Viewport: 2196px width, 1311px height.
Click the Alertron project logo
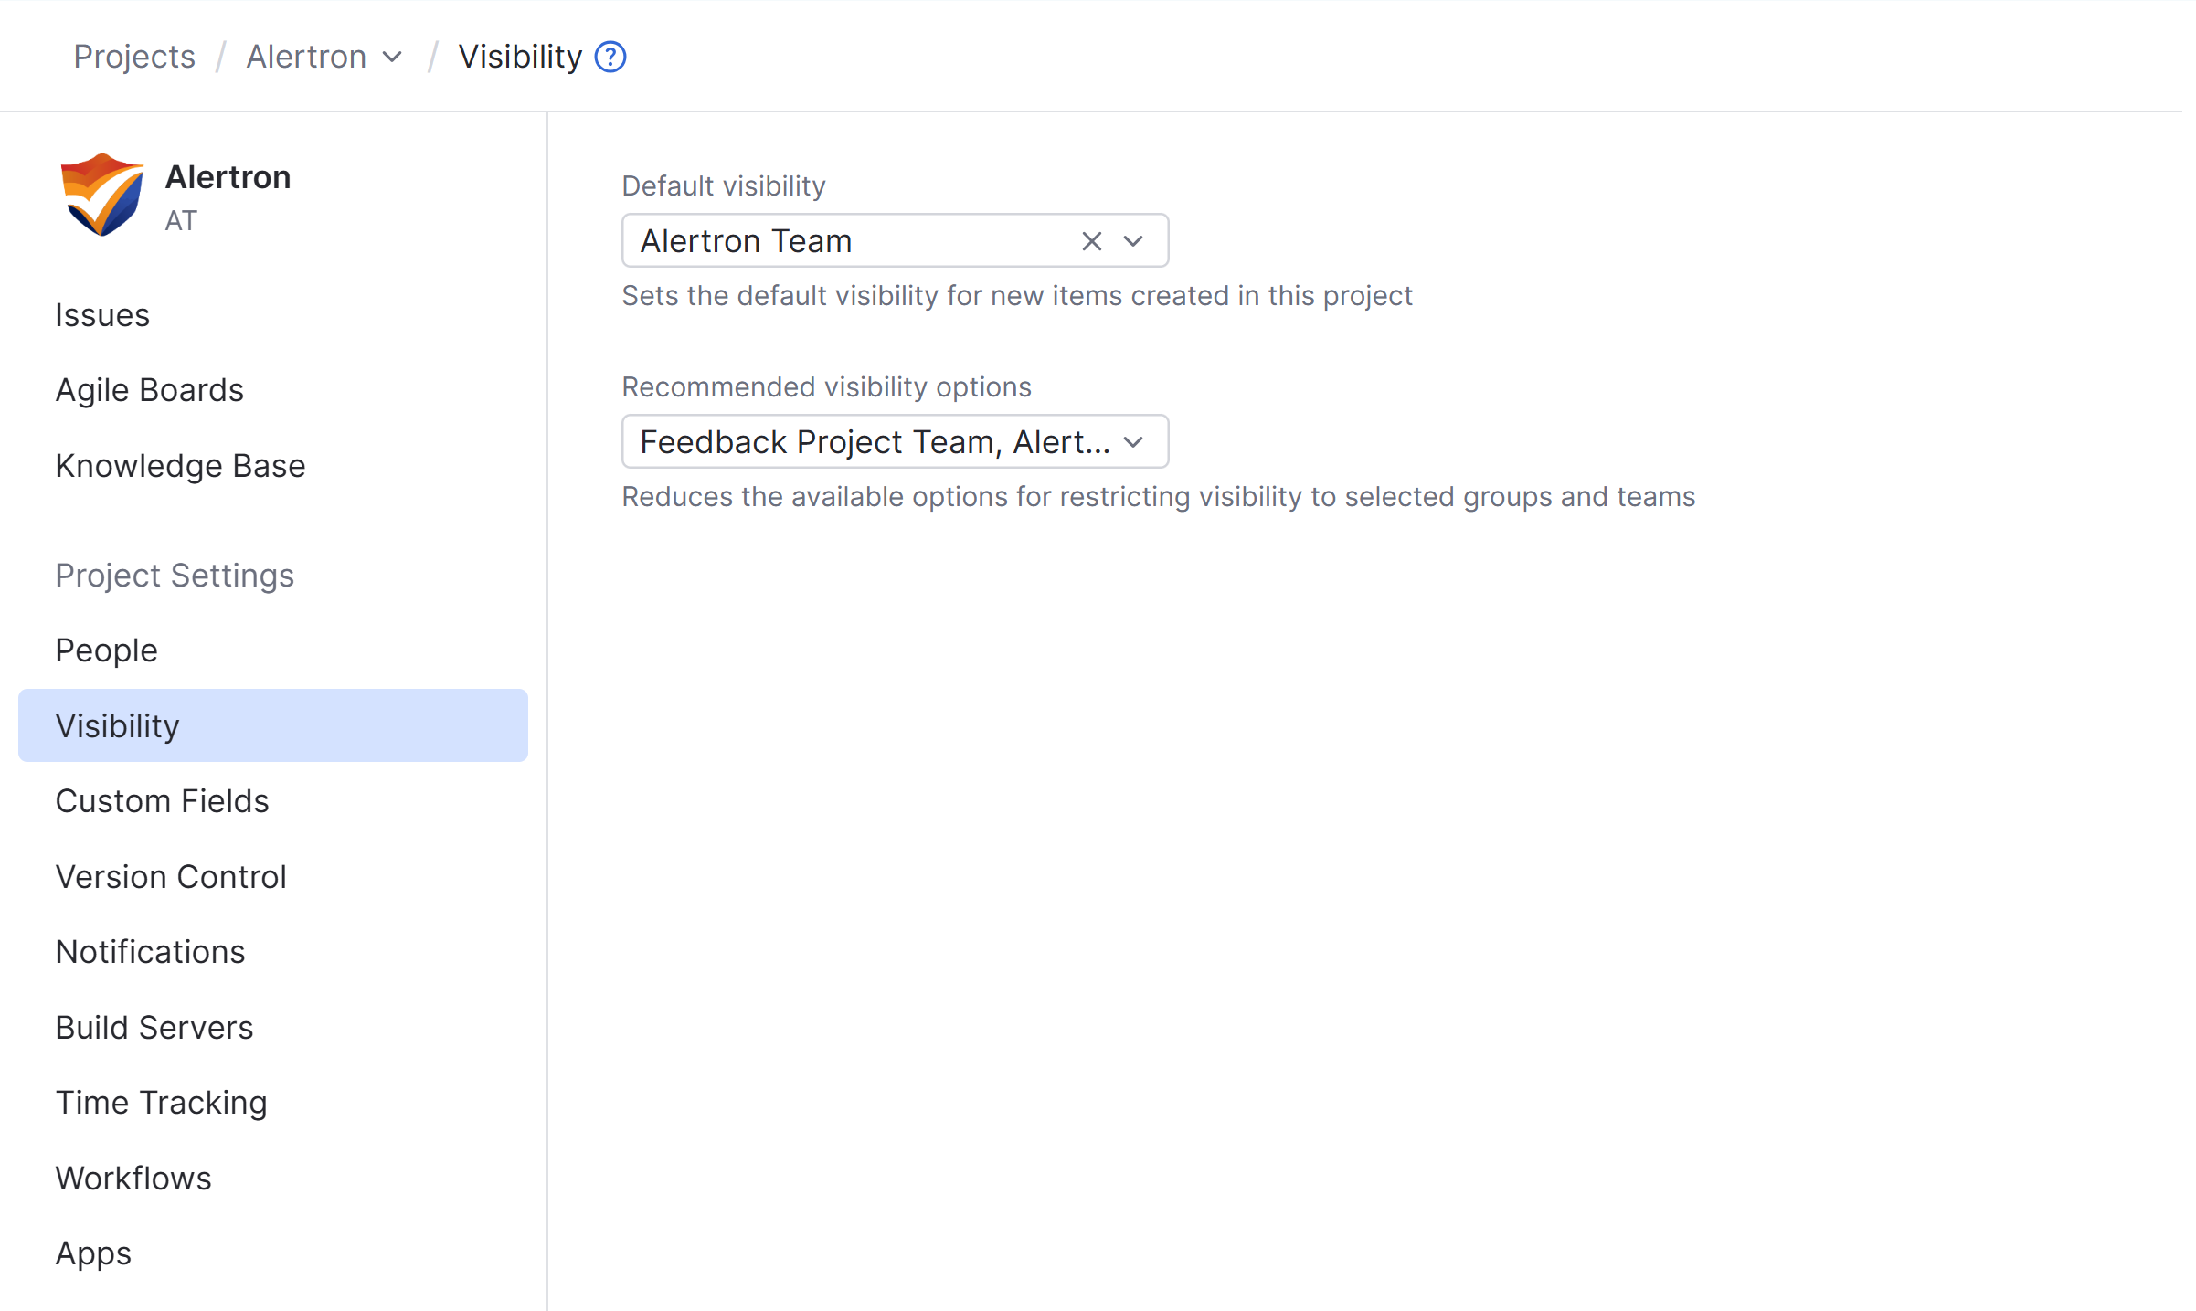pos(101,194)
